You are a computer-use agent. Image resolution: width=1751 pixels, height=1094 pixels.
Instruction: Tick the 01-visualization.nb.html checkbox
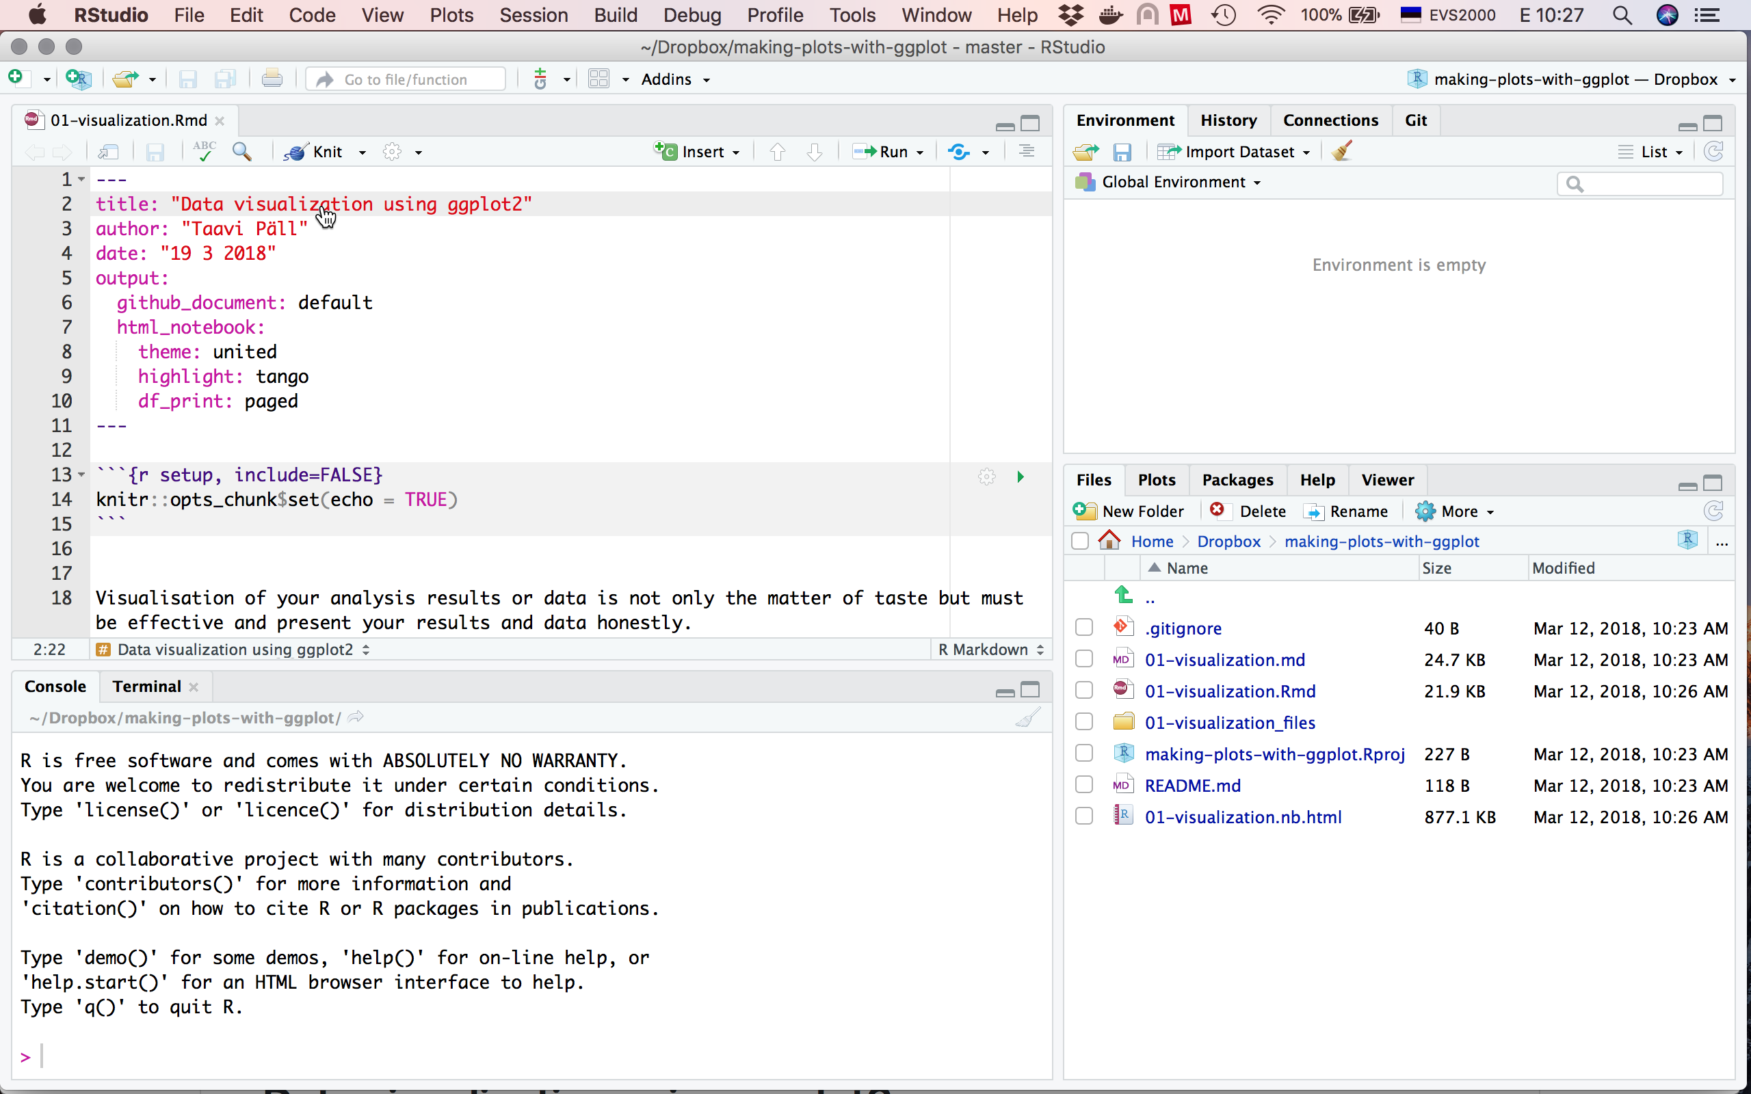pos(1084,817)
